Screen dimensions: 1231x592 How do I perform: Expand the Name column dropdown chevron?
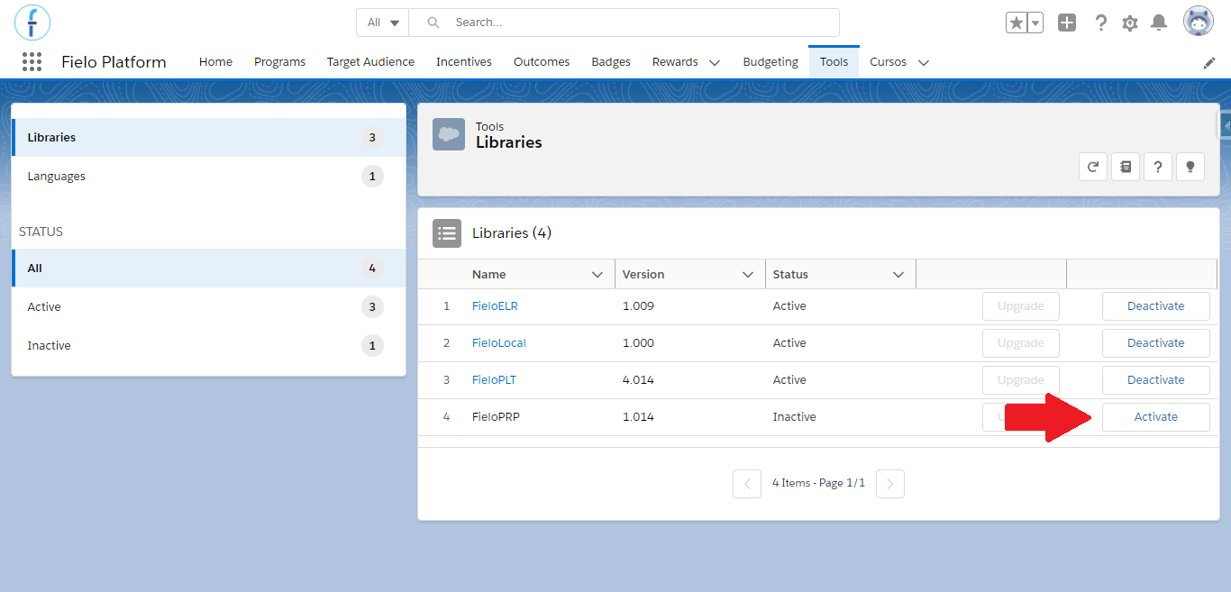point(597,275)
